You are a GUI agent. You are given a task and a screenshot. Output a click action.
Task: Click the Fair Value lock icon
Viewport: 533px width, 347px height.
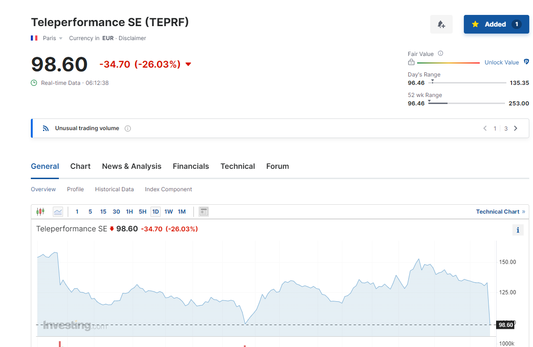(411, 62)
